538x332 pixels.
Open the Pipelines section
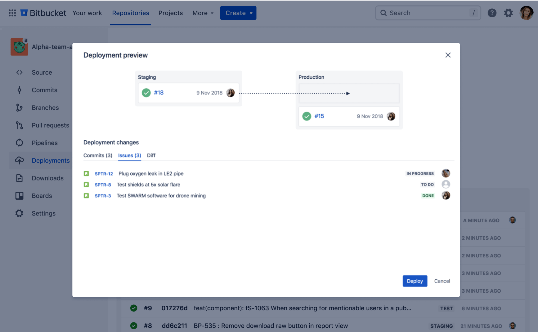(x=45, y=143)
